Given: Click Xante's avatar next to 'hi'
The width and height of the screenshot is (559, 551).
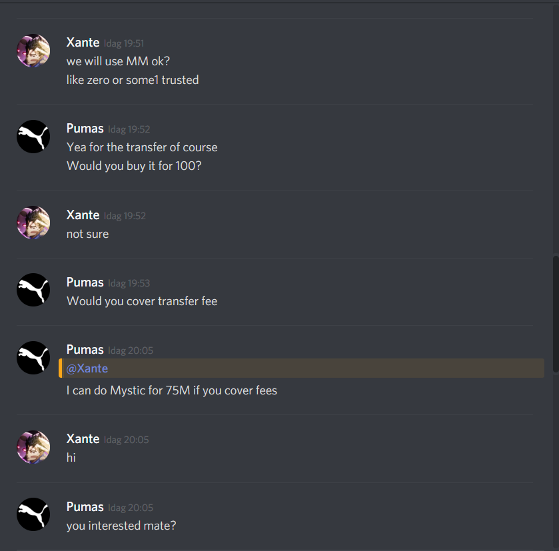Looking at the screenshot, I should point(33,447).
